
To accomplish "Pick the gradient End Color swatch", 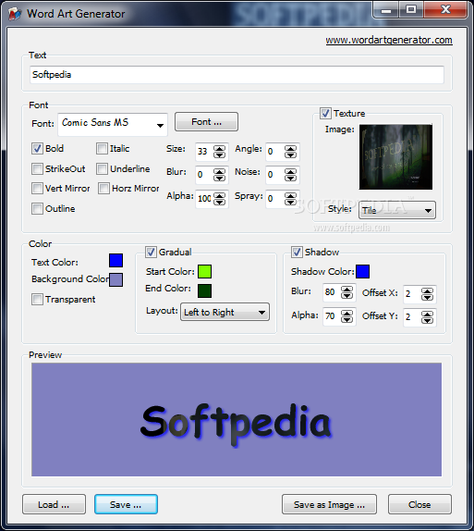I will [205, 290].
